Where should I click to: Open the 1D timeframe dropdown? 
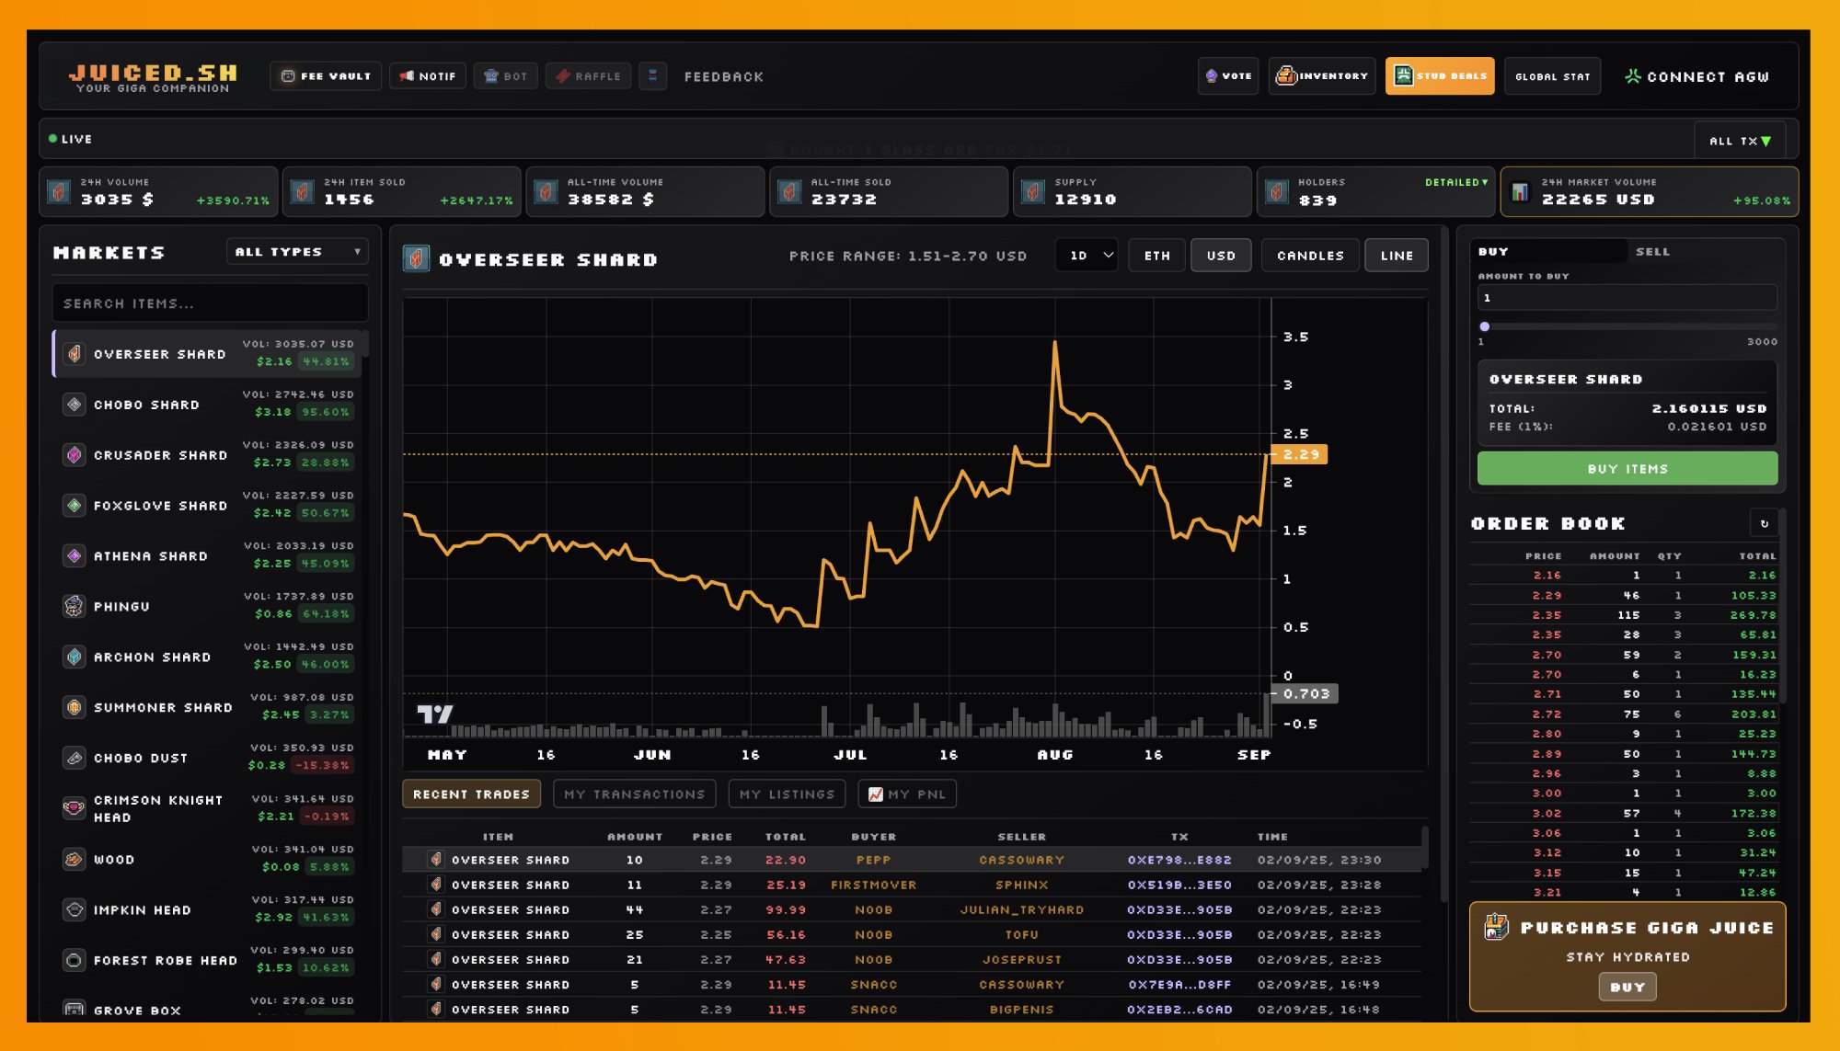pos(1087,255)
